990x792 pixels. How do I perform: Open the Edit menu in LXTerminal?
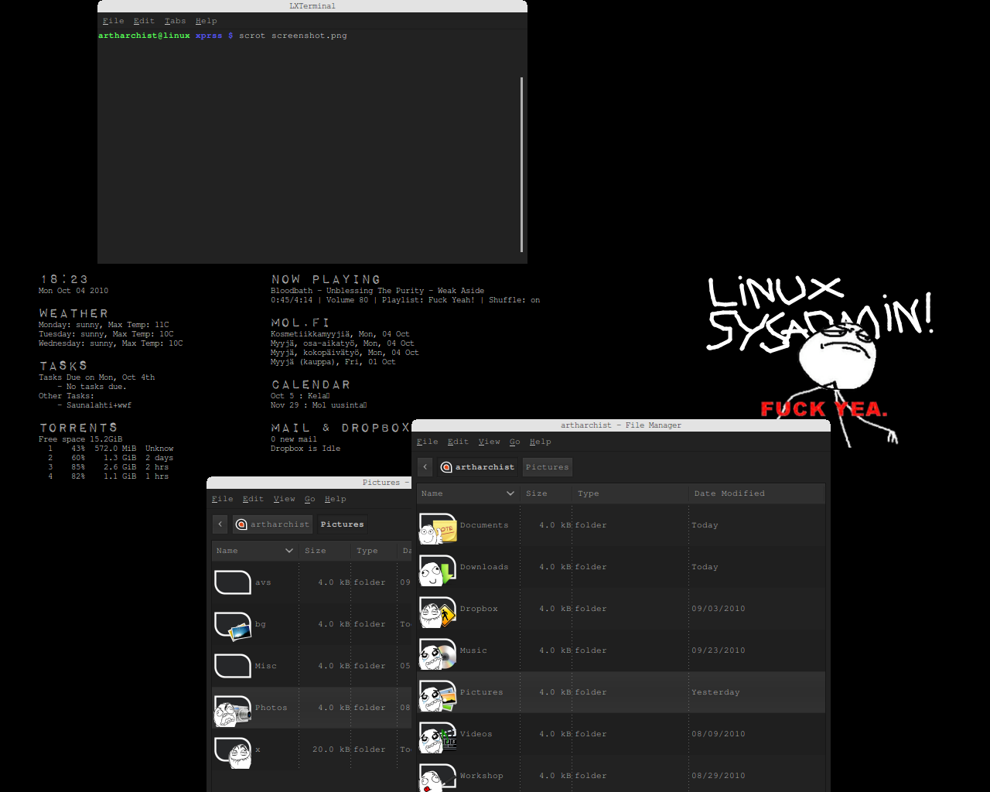pos(144,21)
